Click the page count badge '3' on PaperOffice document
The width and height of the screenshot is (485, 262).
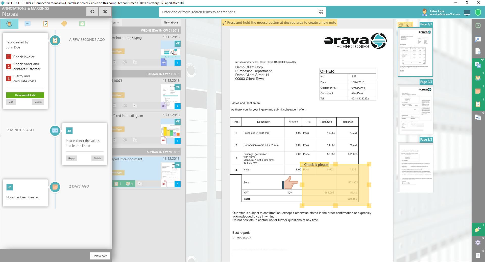[x=178, y=184]
